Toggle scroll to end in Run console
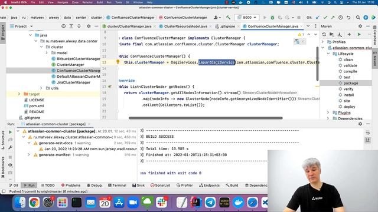This screenshot has width=378, height=212. (x=367, y=140)
